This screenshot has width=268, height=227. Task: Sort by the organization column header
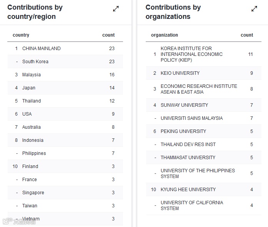pyautogui.click(x=165, y=35)
